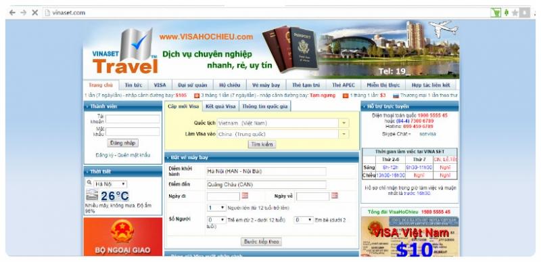Click the $105 price in the ticker

coord(181,95)
